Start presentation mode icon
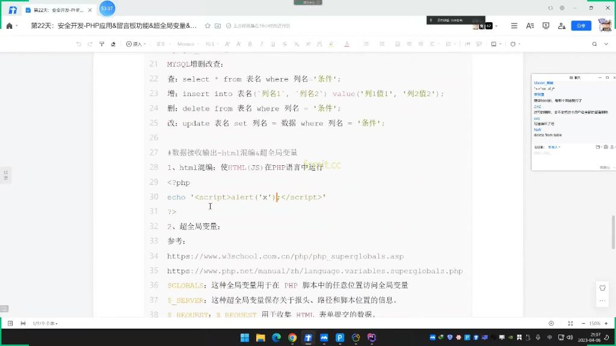The width and height of the screenshot is (616, 346). click(546, 25)
